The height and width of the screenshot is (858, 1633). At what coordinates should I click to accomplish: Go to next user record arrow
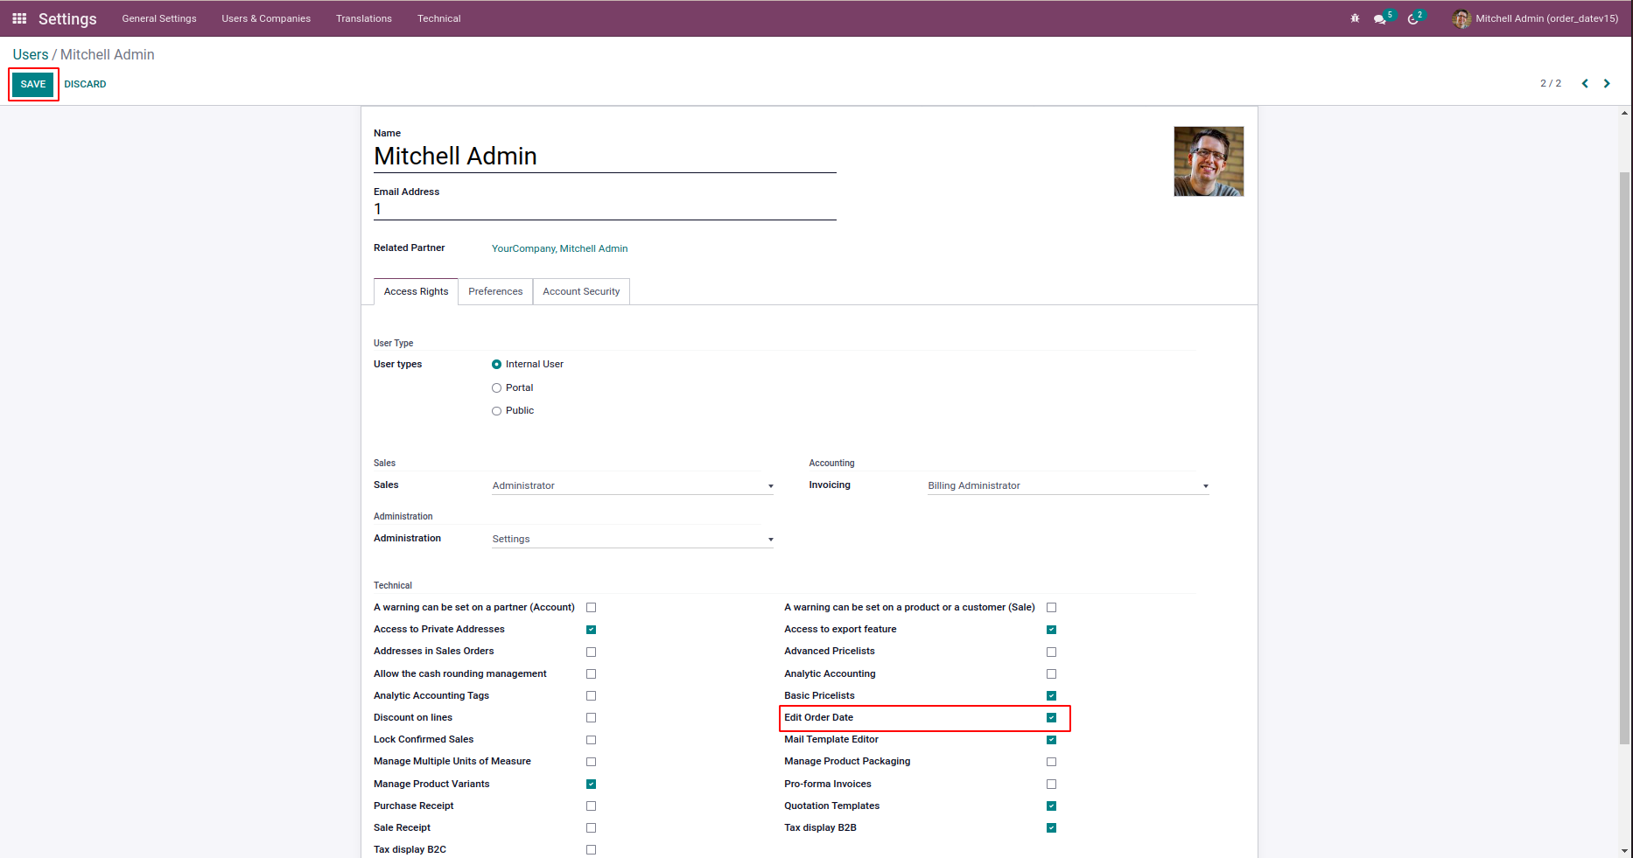click(1607, 84)
